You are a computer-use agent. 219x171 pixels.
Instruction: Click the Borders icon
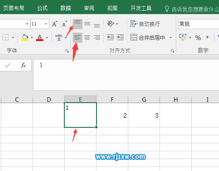coord(6,37)
